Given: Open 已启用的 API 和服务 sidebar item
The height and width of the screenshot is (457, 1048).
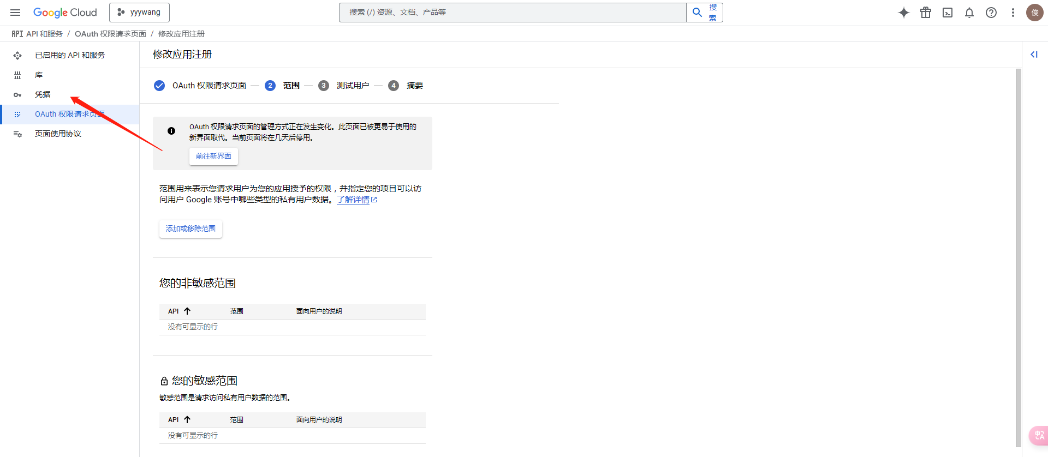Looking at the screenshot, I should tap(69, 55).
